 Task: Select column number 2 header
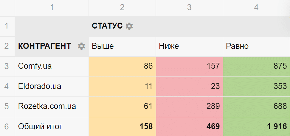(122, 8)
